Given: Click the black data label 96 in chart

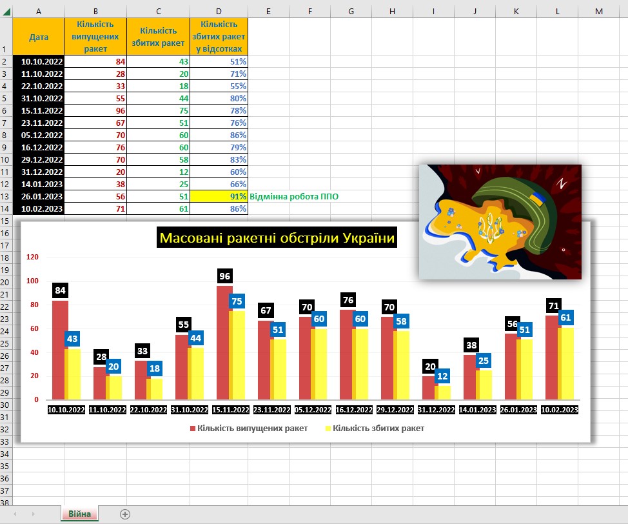Looking at the screenshot, I should [224, 276].
